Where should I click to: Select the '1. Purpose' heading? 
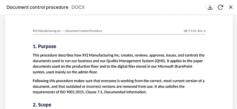pos(44,46)
